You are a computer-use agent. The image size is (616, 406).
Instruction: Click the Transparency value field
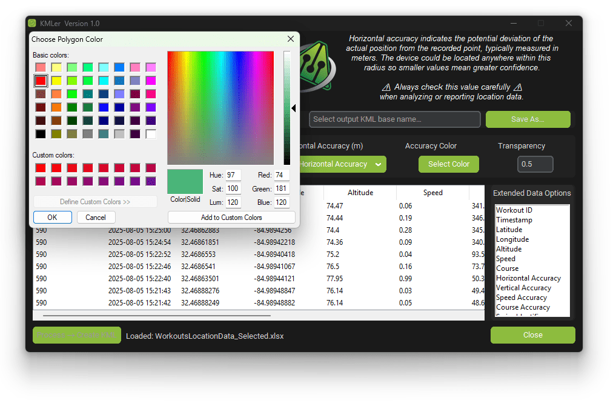535,164
